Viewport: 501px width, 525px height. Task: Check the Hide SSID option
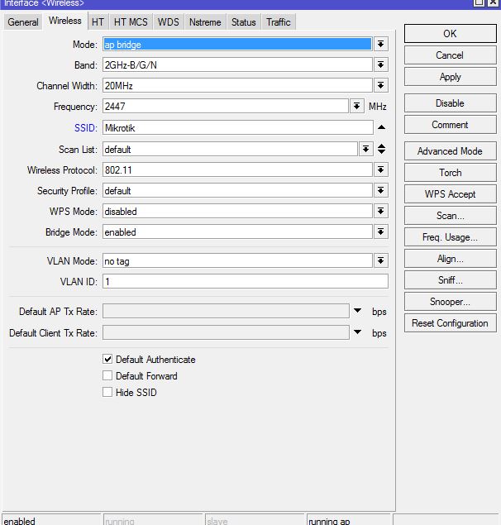(x=107, y=393)
